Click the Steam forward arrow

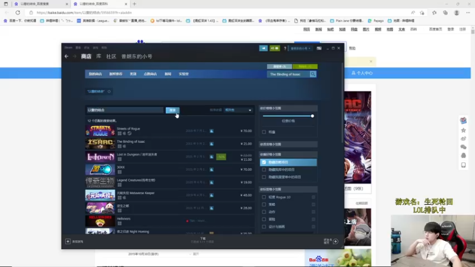pyautogui.click(x=74, y=56)
